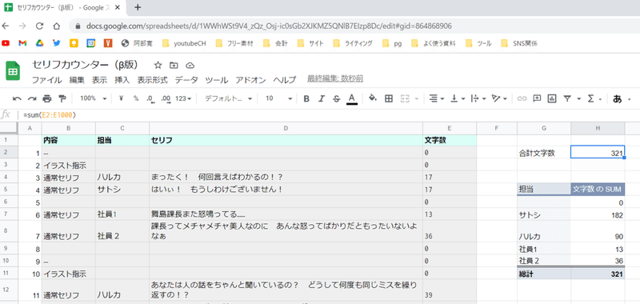Screen dimensions: 640x304
Task: Open the text rotation dropdown
Action: click(499, 98)
